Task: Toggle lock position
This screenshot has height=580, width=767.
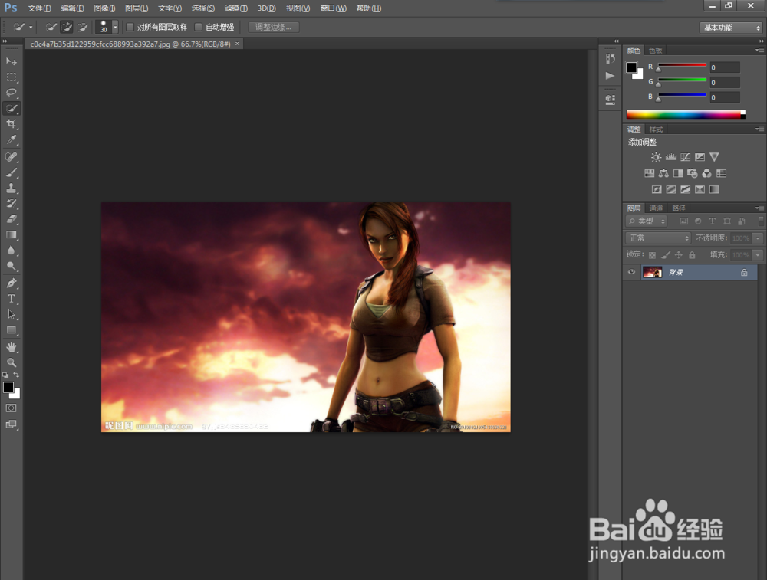Action: [679, 255]
